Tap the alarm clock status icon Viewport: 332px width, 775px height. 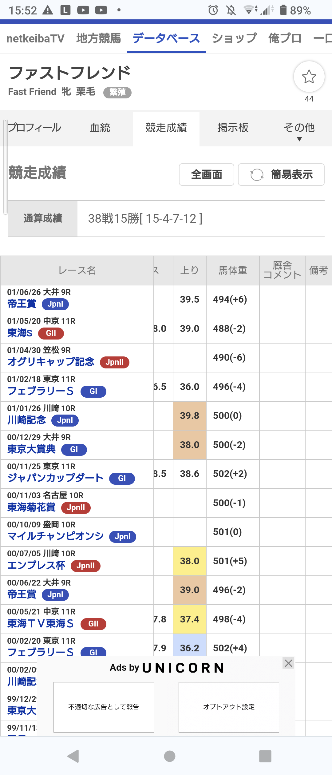[213, 10]
